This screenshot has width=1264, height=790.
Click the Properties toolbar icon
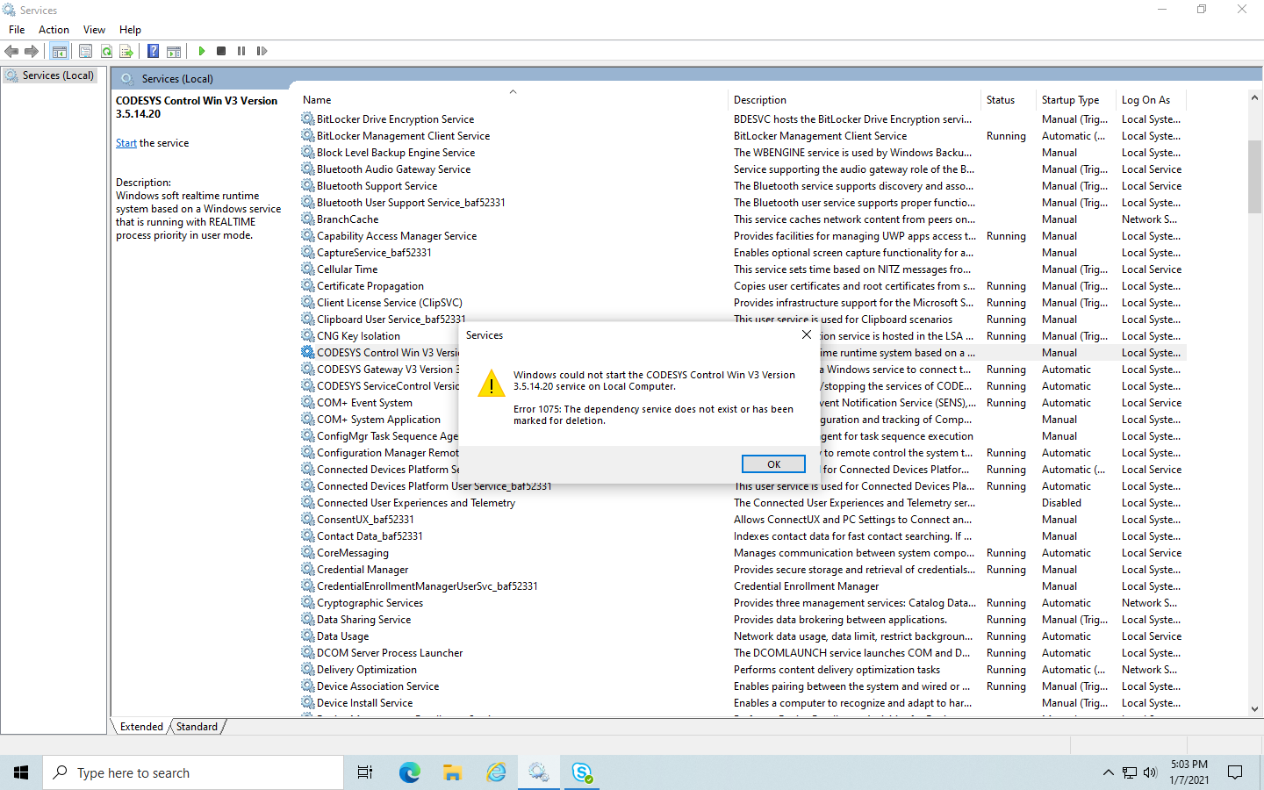[x=85, y=51]
